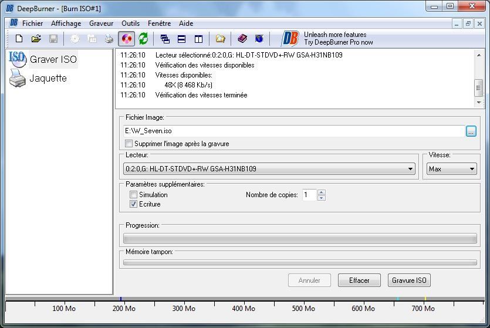
Task: Click the log panel scrollbar thumb
Action: [478, 88]
